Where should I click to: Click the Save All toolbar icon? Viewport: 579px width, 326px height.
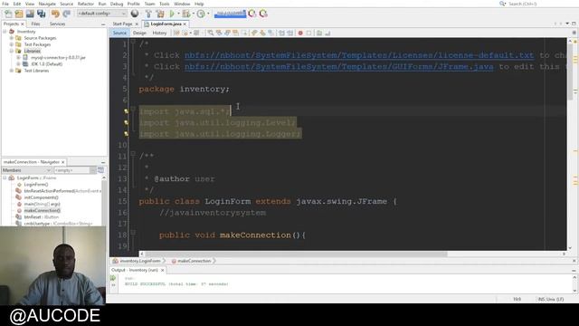(41, 14)
